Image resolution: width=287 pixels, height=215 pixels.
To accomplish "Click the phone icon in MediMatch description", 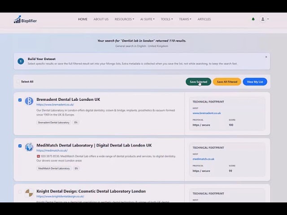I will [38, 156].
